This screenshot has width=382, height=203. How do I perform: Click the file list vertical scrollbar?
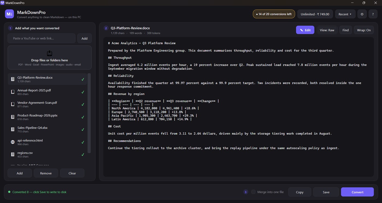click(x=89, y=113)
